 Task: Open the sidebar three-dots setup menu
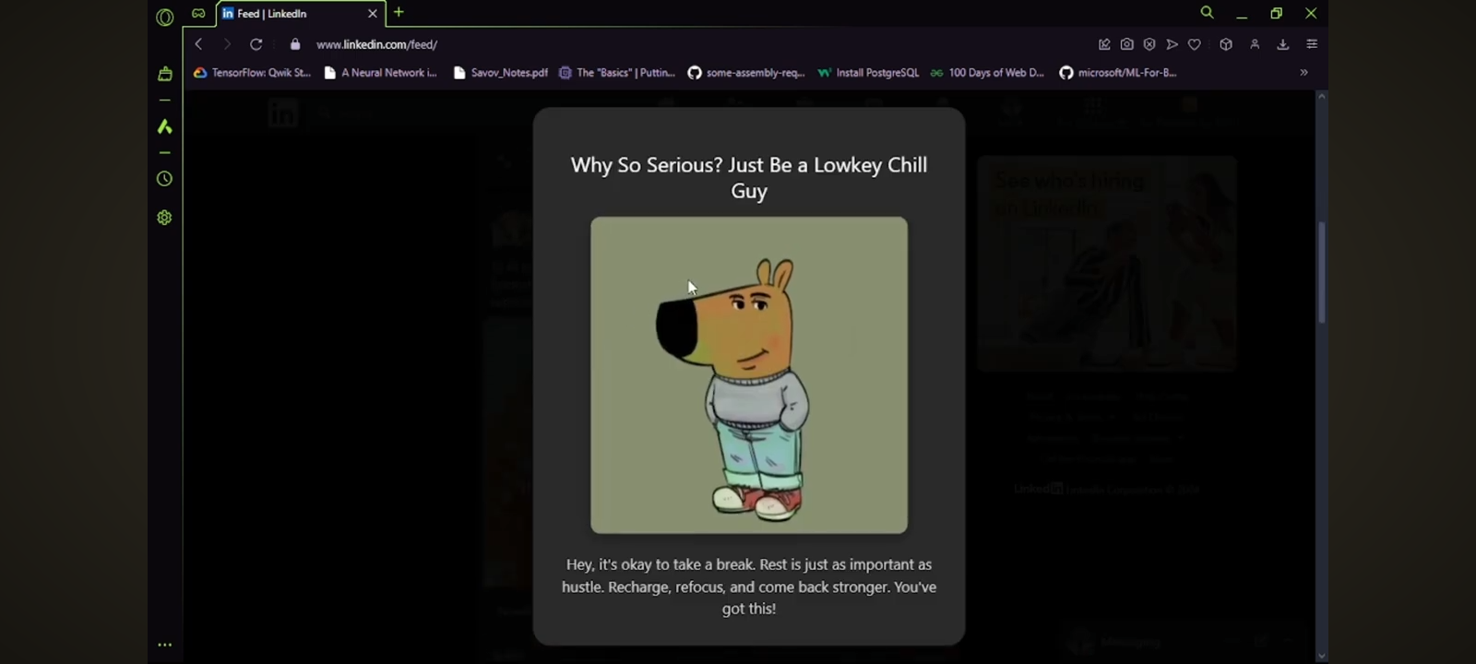click(165, 645)
